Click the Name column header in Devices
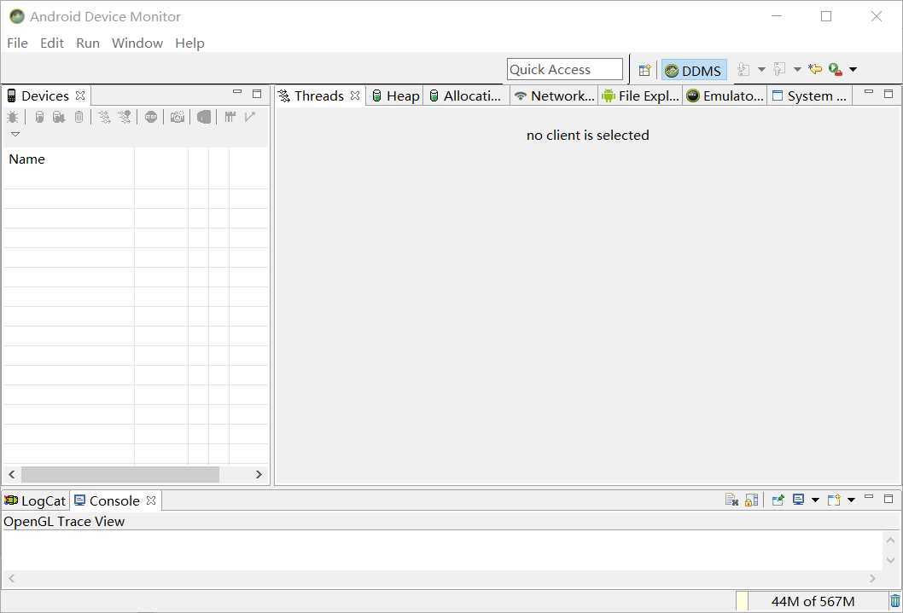 68,159
